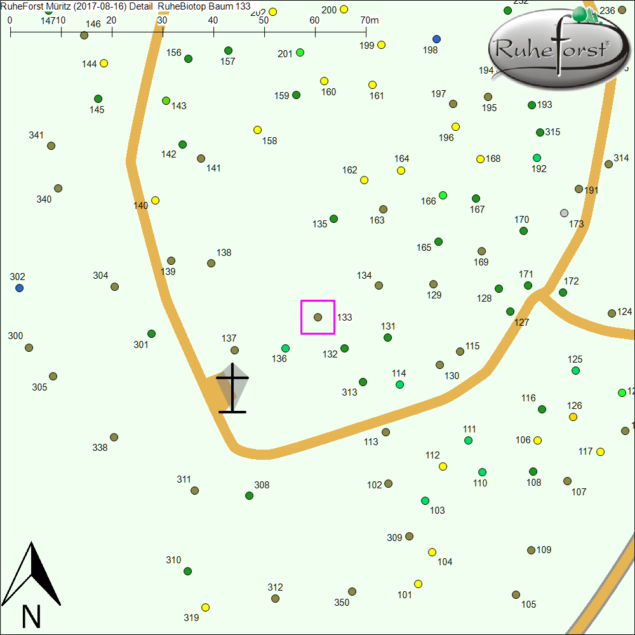
Task: Click light green tree marker 136
Action: click(x=286, y=349)
